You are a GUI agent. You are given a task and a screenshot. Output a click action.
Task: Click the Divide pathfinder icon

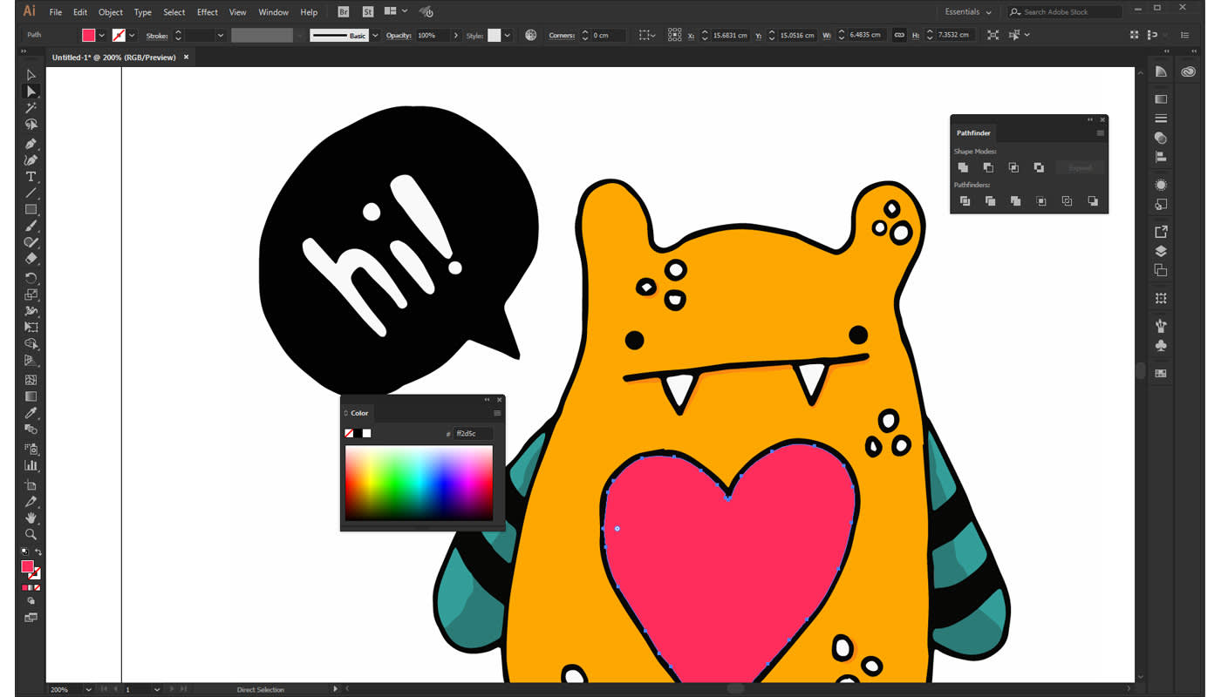coord(965,200)
